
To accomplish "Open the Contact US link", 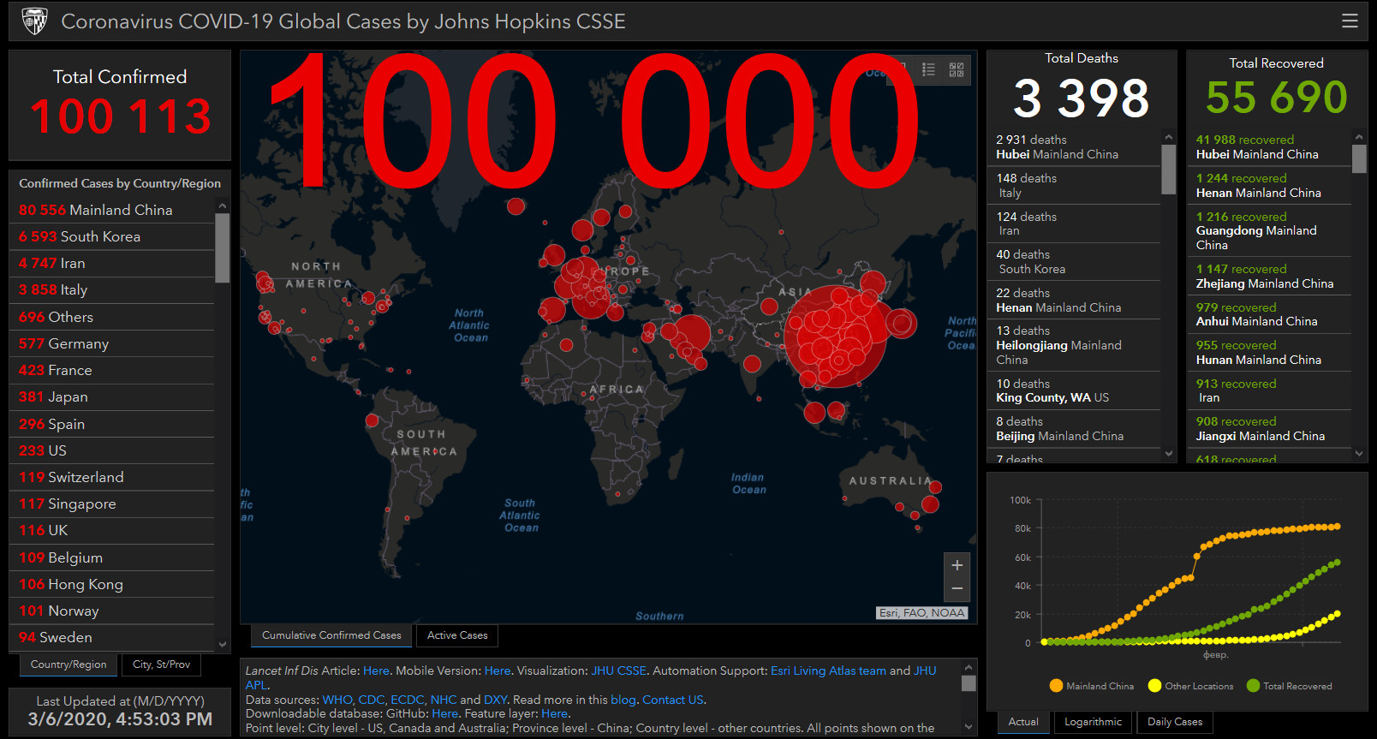I will pos(673,700).
